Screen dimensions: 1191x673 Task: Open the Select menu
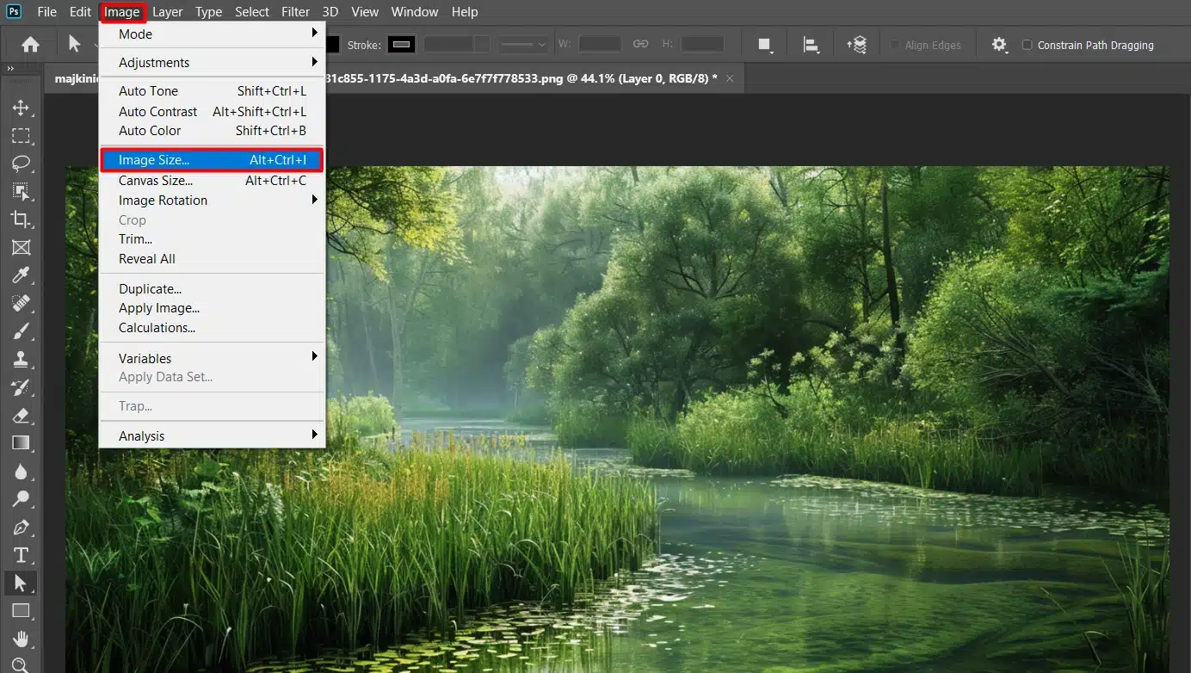(252, 12)
